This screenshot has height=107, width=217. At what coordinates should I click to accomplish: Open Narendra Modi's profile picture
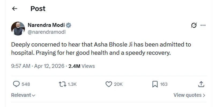click(x=18, y=29)
